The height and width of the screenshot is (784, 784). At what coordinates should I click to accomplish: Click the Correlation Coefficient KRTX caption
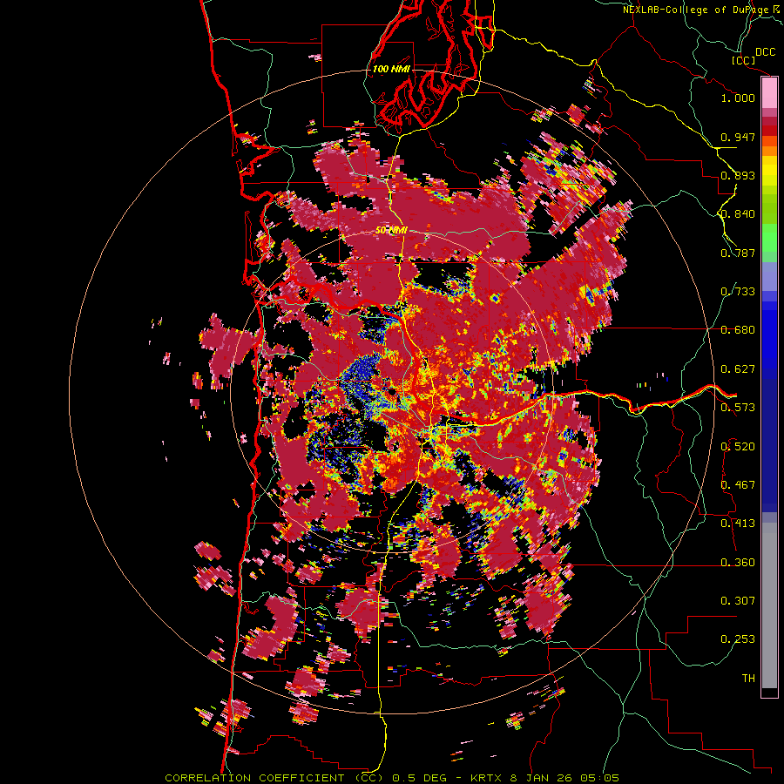coord(392,778)
